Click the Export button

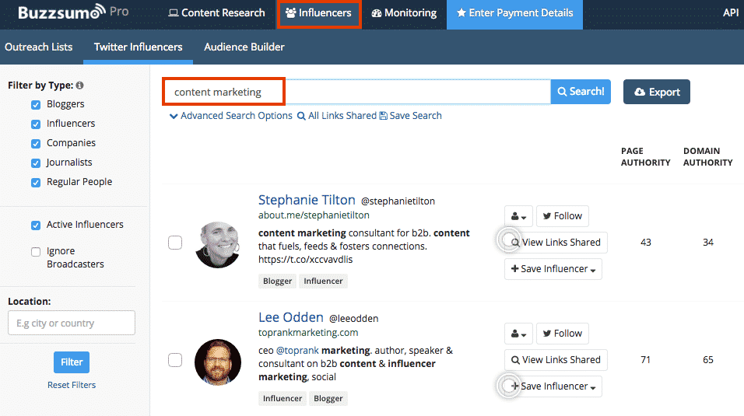click(x=657, y=92)
